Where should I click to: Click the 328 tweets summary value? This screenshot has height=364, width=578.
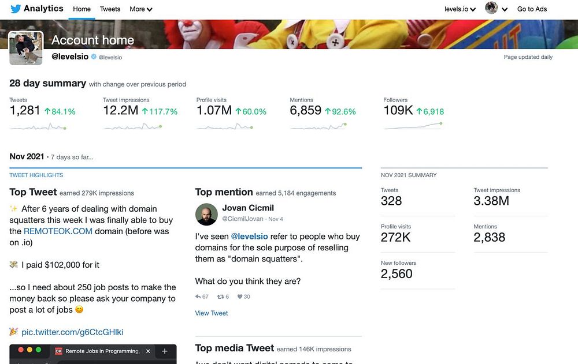tap(391, 201)
